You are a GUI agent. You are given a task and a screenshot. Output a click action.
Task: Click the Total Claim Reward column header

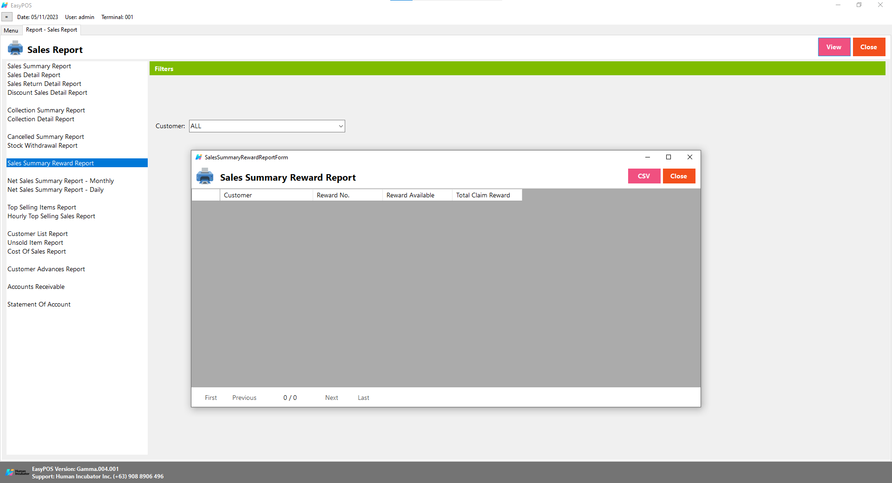click(x=487, y=195)
